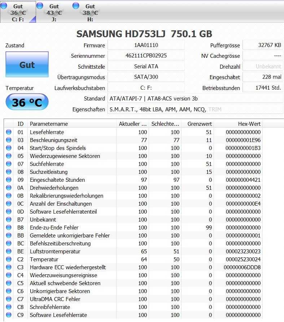Select the Luftstromtemperatur parameter name

coord(55,252)
